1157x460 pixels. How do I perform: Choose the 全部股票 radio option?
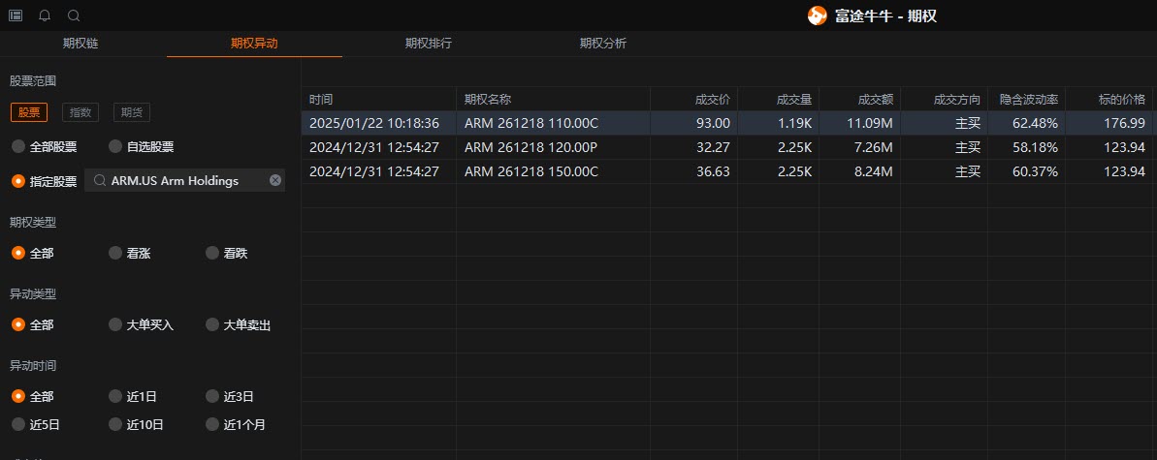pyautogui.click(x=45, y=146)
